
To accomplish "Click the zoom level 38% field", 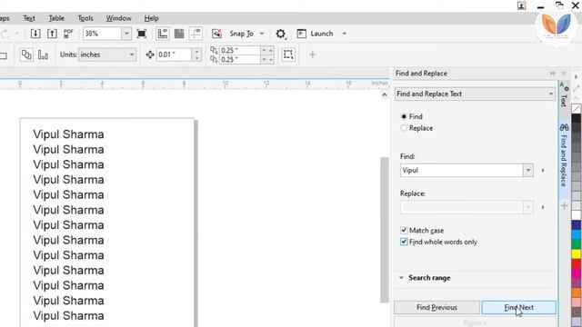I will coord(103,34).
